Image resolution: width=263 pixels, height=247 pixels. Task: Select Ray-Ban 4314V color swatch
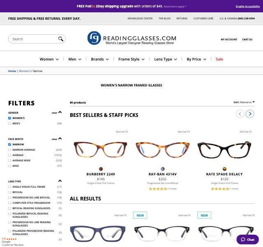pos(163,169)
